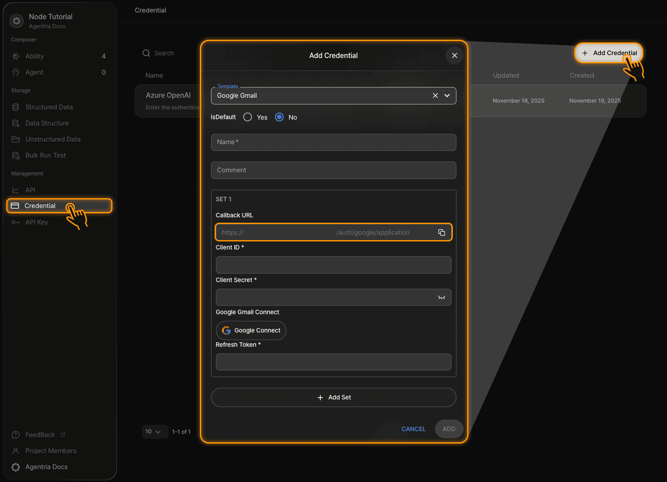The image size is (667, 482).
Task: Close the Add Credential dialog
Action: pos(455,55)
